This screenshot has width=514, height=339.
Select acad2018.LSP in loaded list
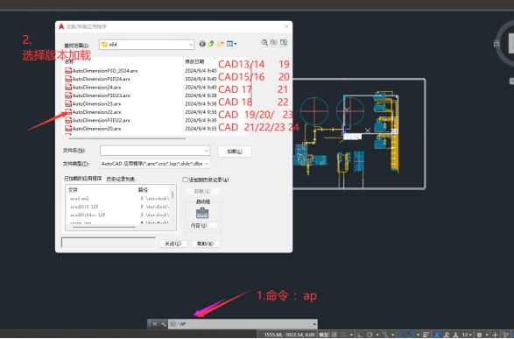click(x=84, y=207)
